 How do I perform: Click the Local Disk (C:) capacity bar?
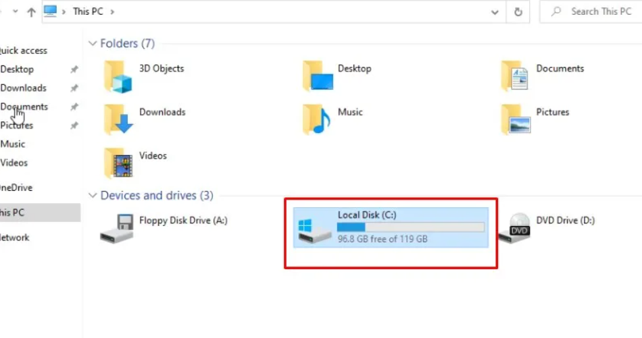[411, 227]
